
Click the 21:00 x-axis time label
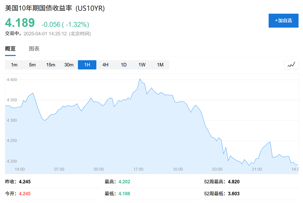(257, 169)
